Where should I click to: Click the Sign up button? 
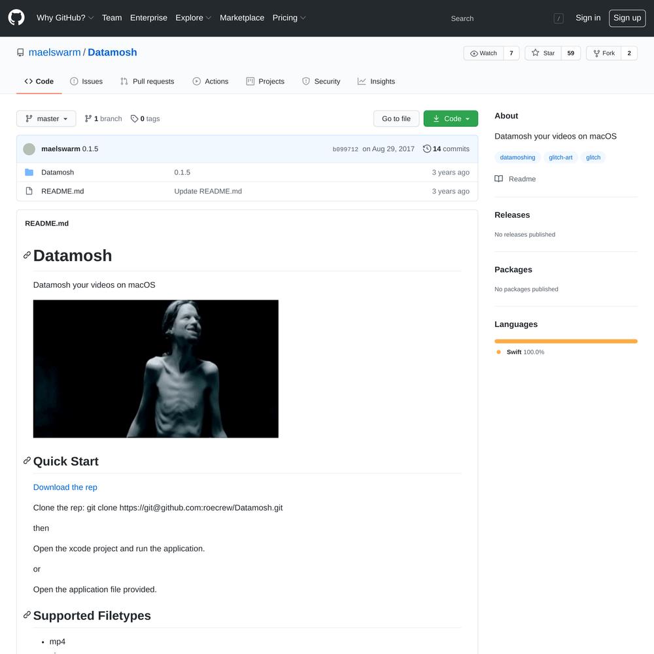click(x=627, y=18)
